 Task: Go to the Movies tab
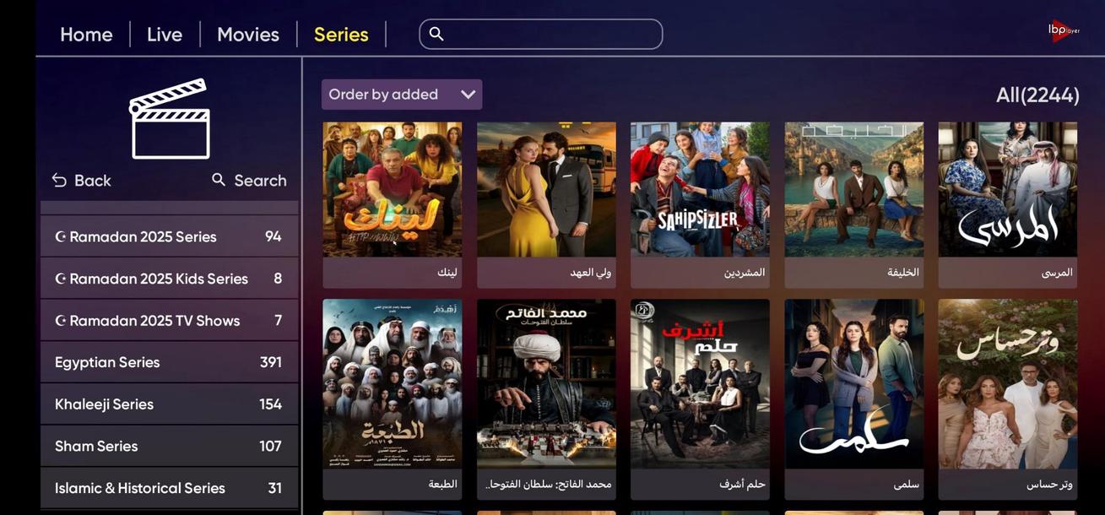248,35
